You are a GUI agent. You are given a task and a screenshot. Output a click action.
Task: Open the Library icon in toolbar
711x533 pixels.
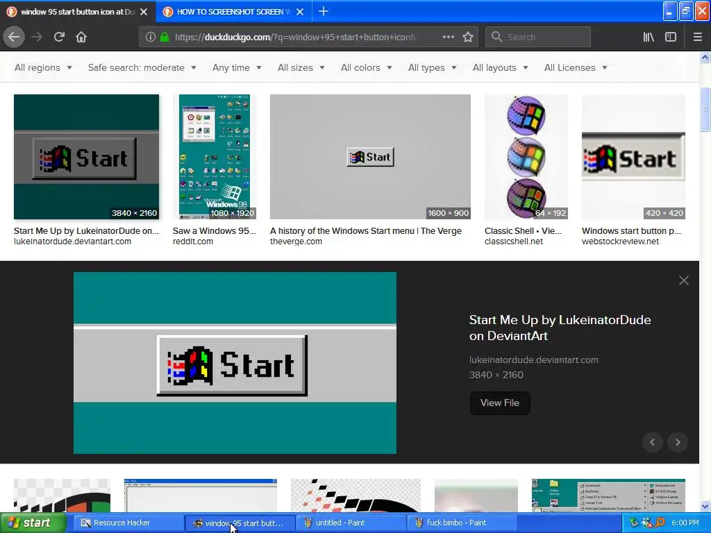point(649,37)
